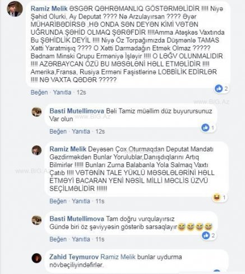This screenshot has width=245, height=274.
Task: Open Zahid Teymurov's profile picture
Action: (36, 258)
